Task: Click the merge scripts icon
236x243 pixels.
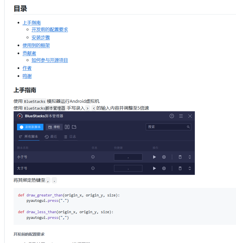Action: [x=67, y=127]
